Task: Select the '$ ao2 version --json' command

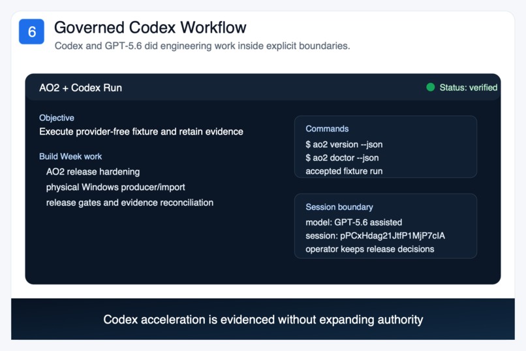Action: click(x=344, y=144)
